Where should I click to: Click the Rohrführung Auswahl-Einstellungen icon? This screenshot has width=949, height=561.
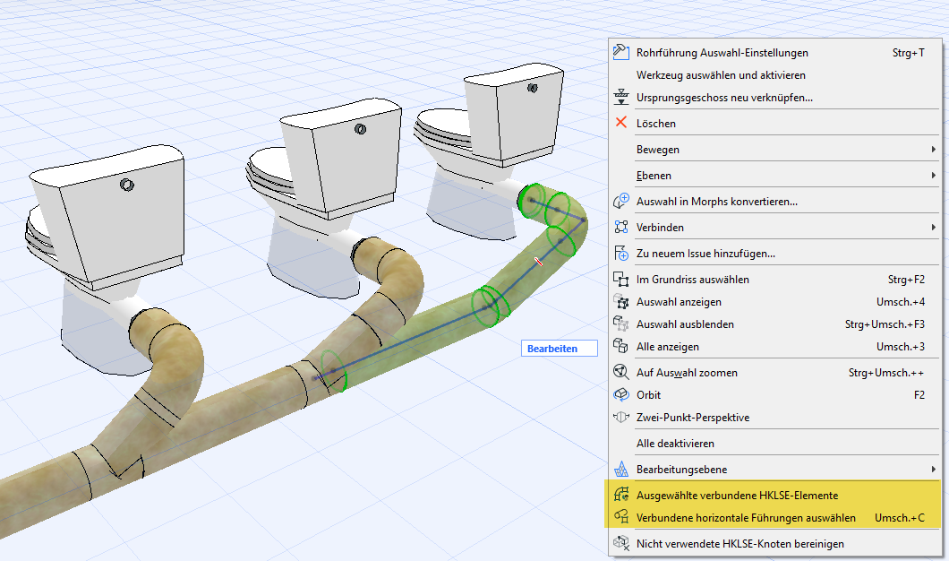click(621, 53)
